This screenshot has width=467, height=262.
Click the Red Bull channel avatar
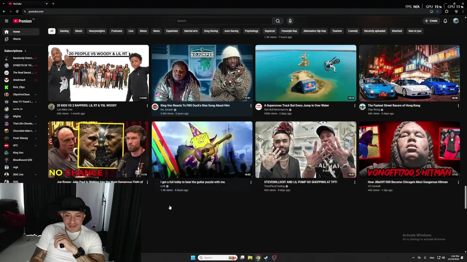(x=259, y=107)
